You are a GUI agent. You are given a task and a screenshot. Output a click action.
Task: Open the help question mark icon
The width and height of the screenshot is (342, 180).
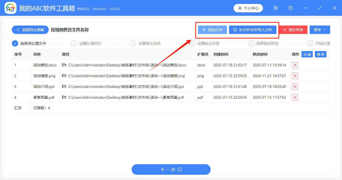(x=290, y=8)
